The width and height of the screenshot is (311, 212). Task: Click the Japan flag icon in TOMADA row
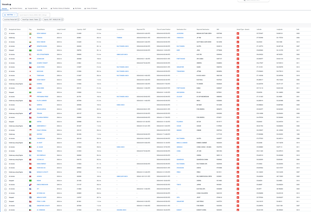[30, 38]
